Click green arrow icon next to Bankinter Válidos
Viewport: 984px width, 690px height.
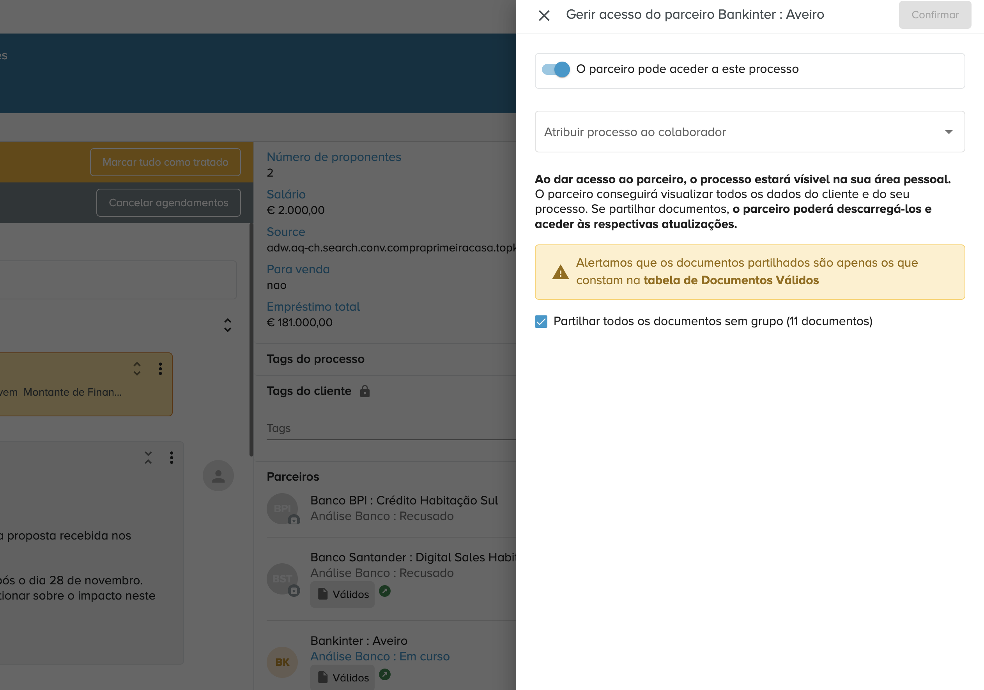click(x=385, y=674)
